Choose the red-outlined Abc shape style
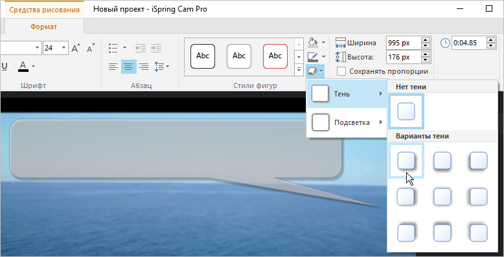Image resolution: width=504 pixels, height=257 pixels. [275, 56]
